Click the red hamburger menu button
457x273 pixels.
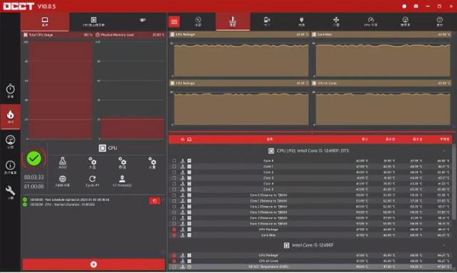point(174,21)
